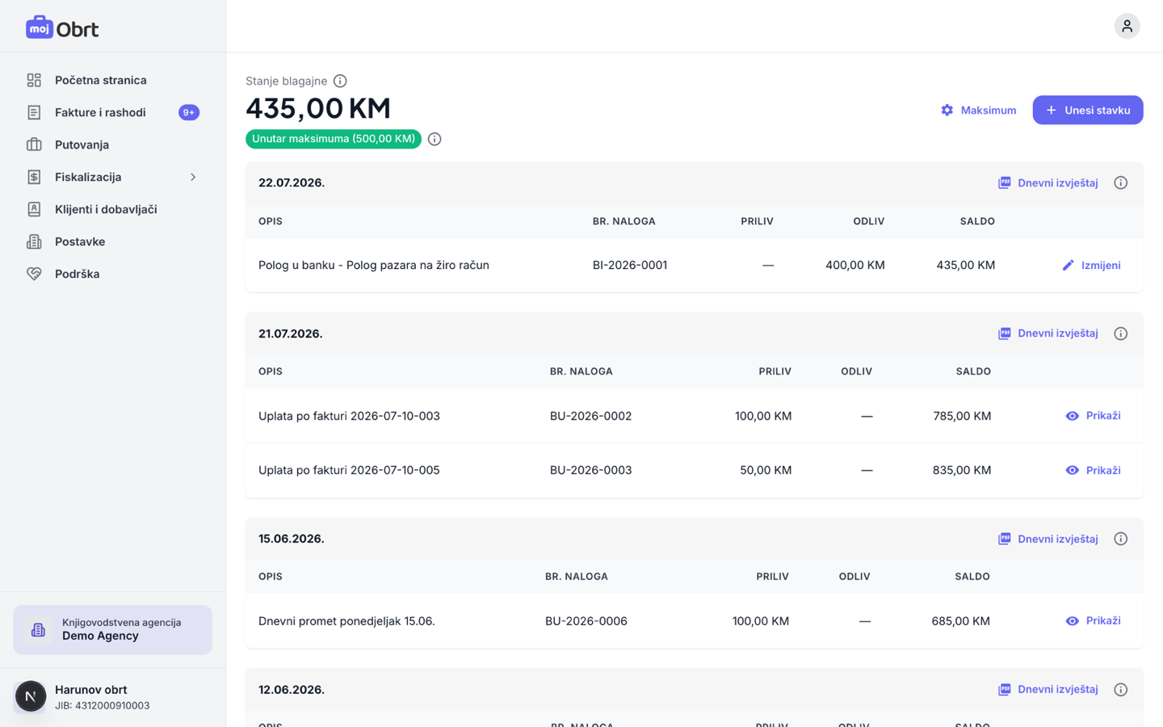The image size is (1163, 727).
Task: Open info icon for 21.07.2026. report
Action: coord(1120,334)
